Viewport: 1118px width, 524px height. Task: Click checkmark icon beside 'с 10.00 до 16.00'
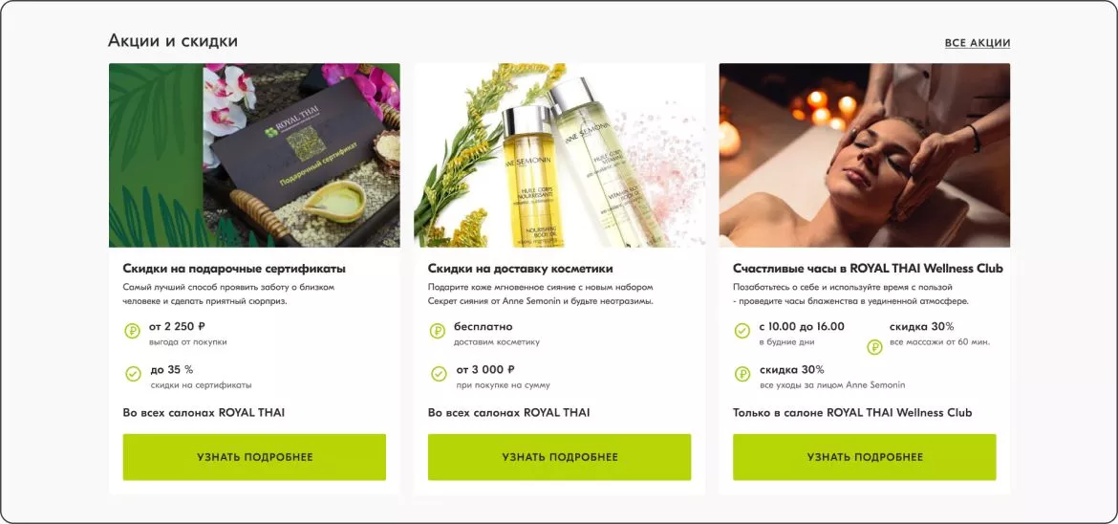[x=742, y=331]
